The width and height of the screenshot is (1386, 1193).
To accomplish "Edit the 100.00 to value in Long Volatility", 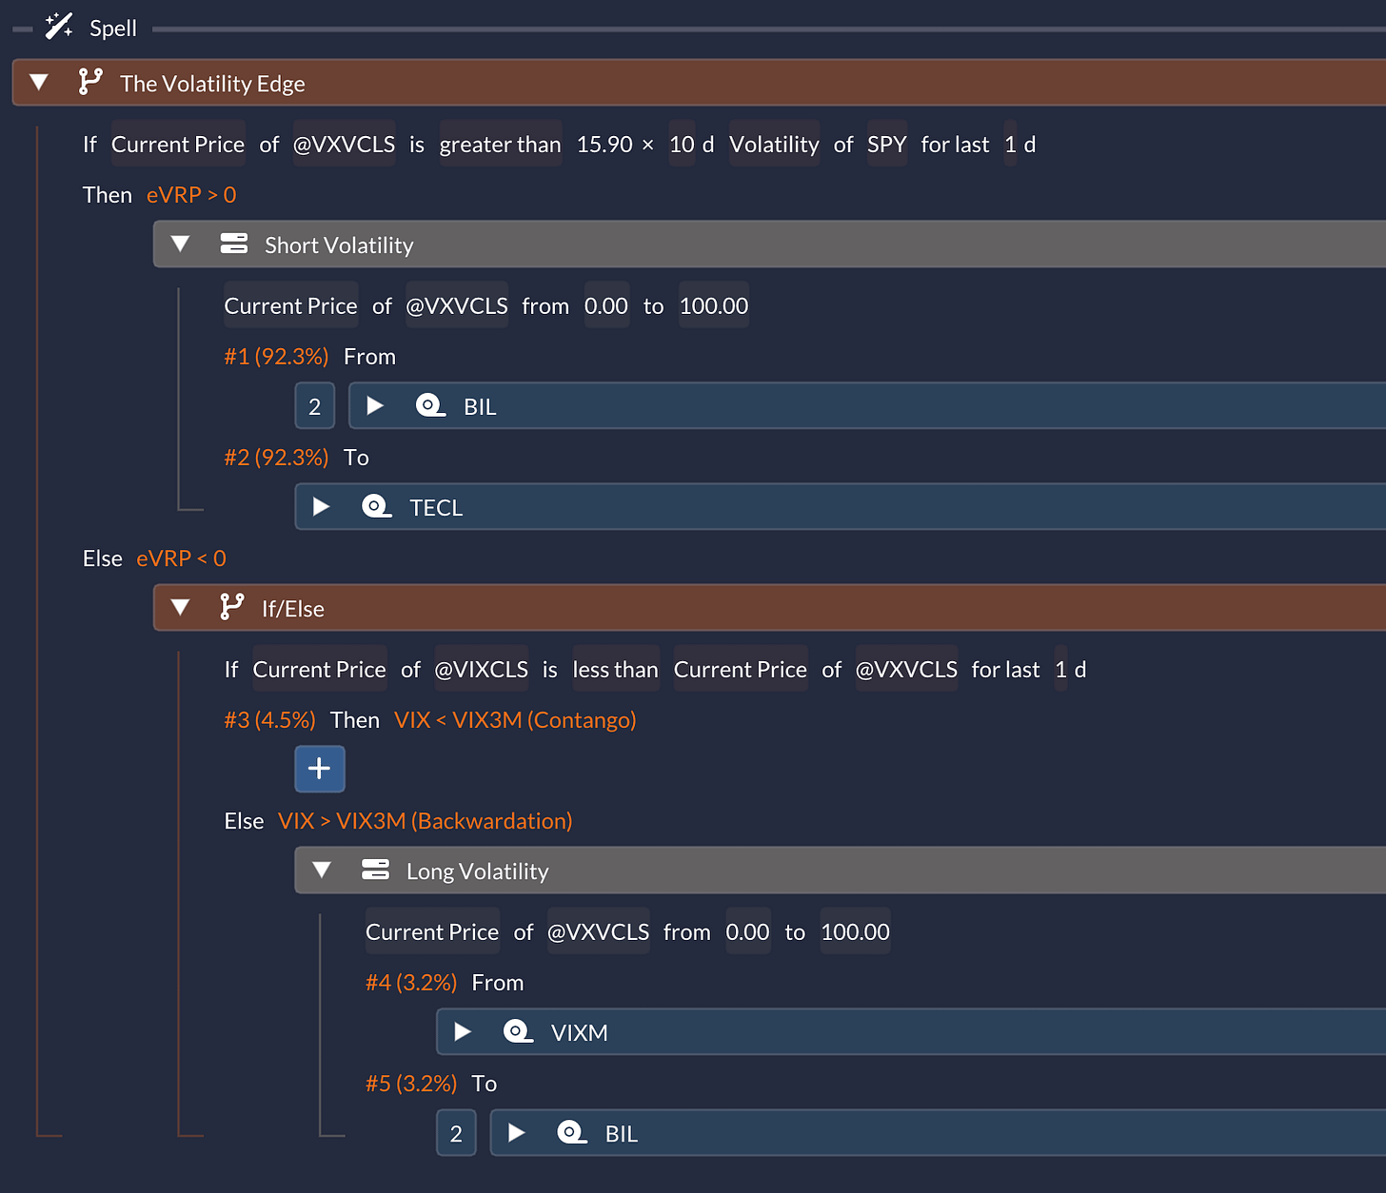I will point(856,931).
